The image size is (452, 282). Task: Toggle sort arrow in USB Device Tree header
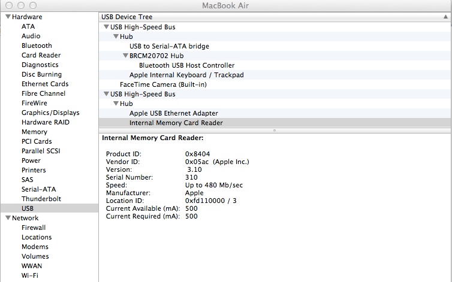point(445,17)
